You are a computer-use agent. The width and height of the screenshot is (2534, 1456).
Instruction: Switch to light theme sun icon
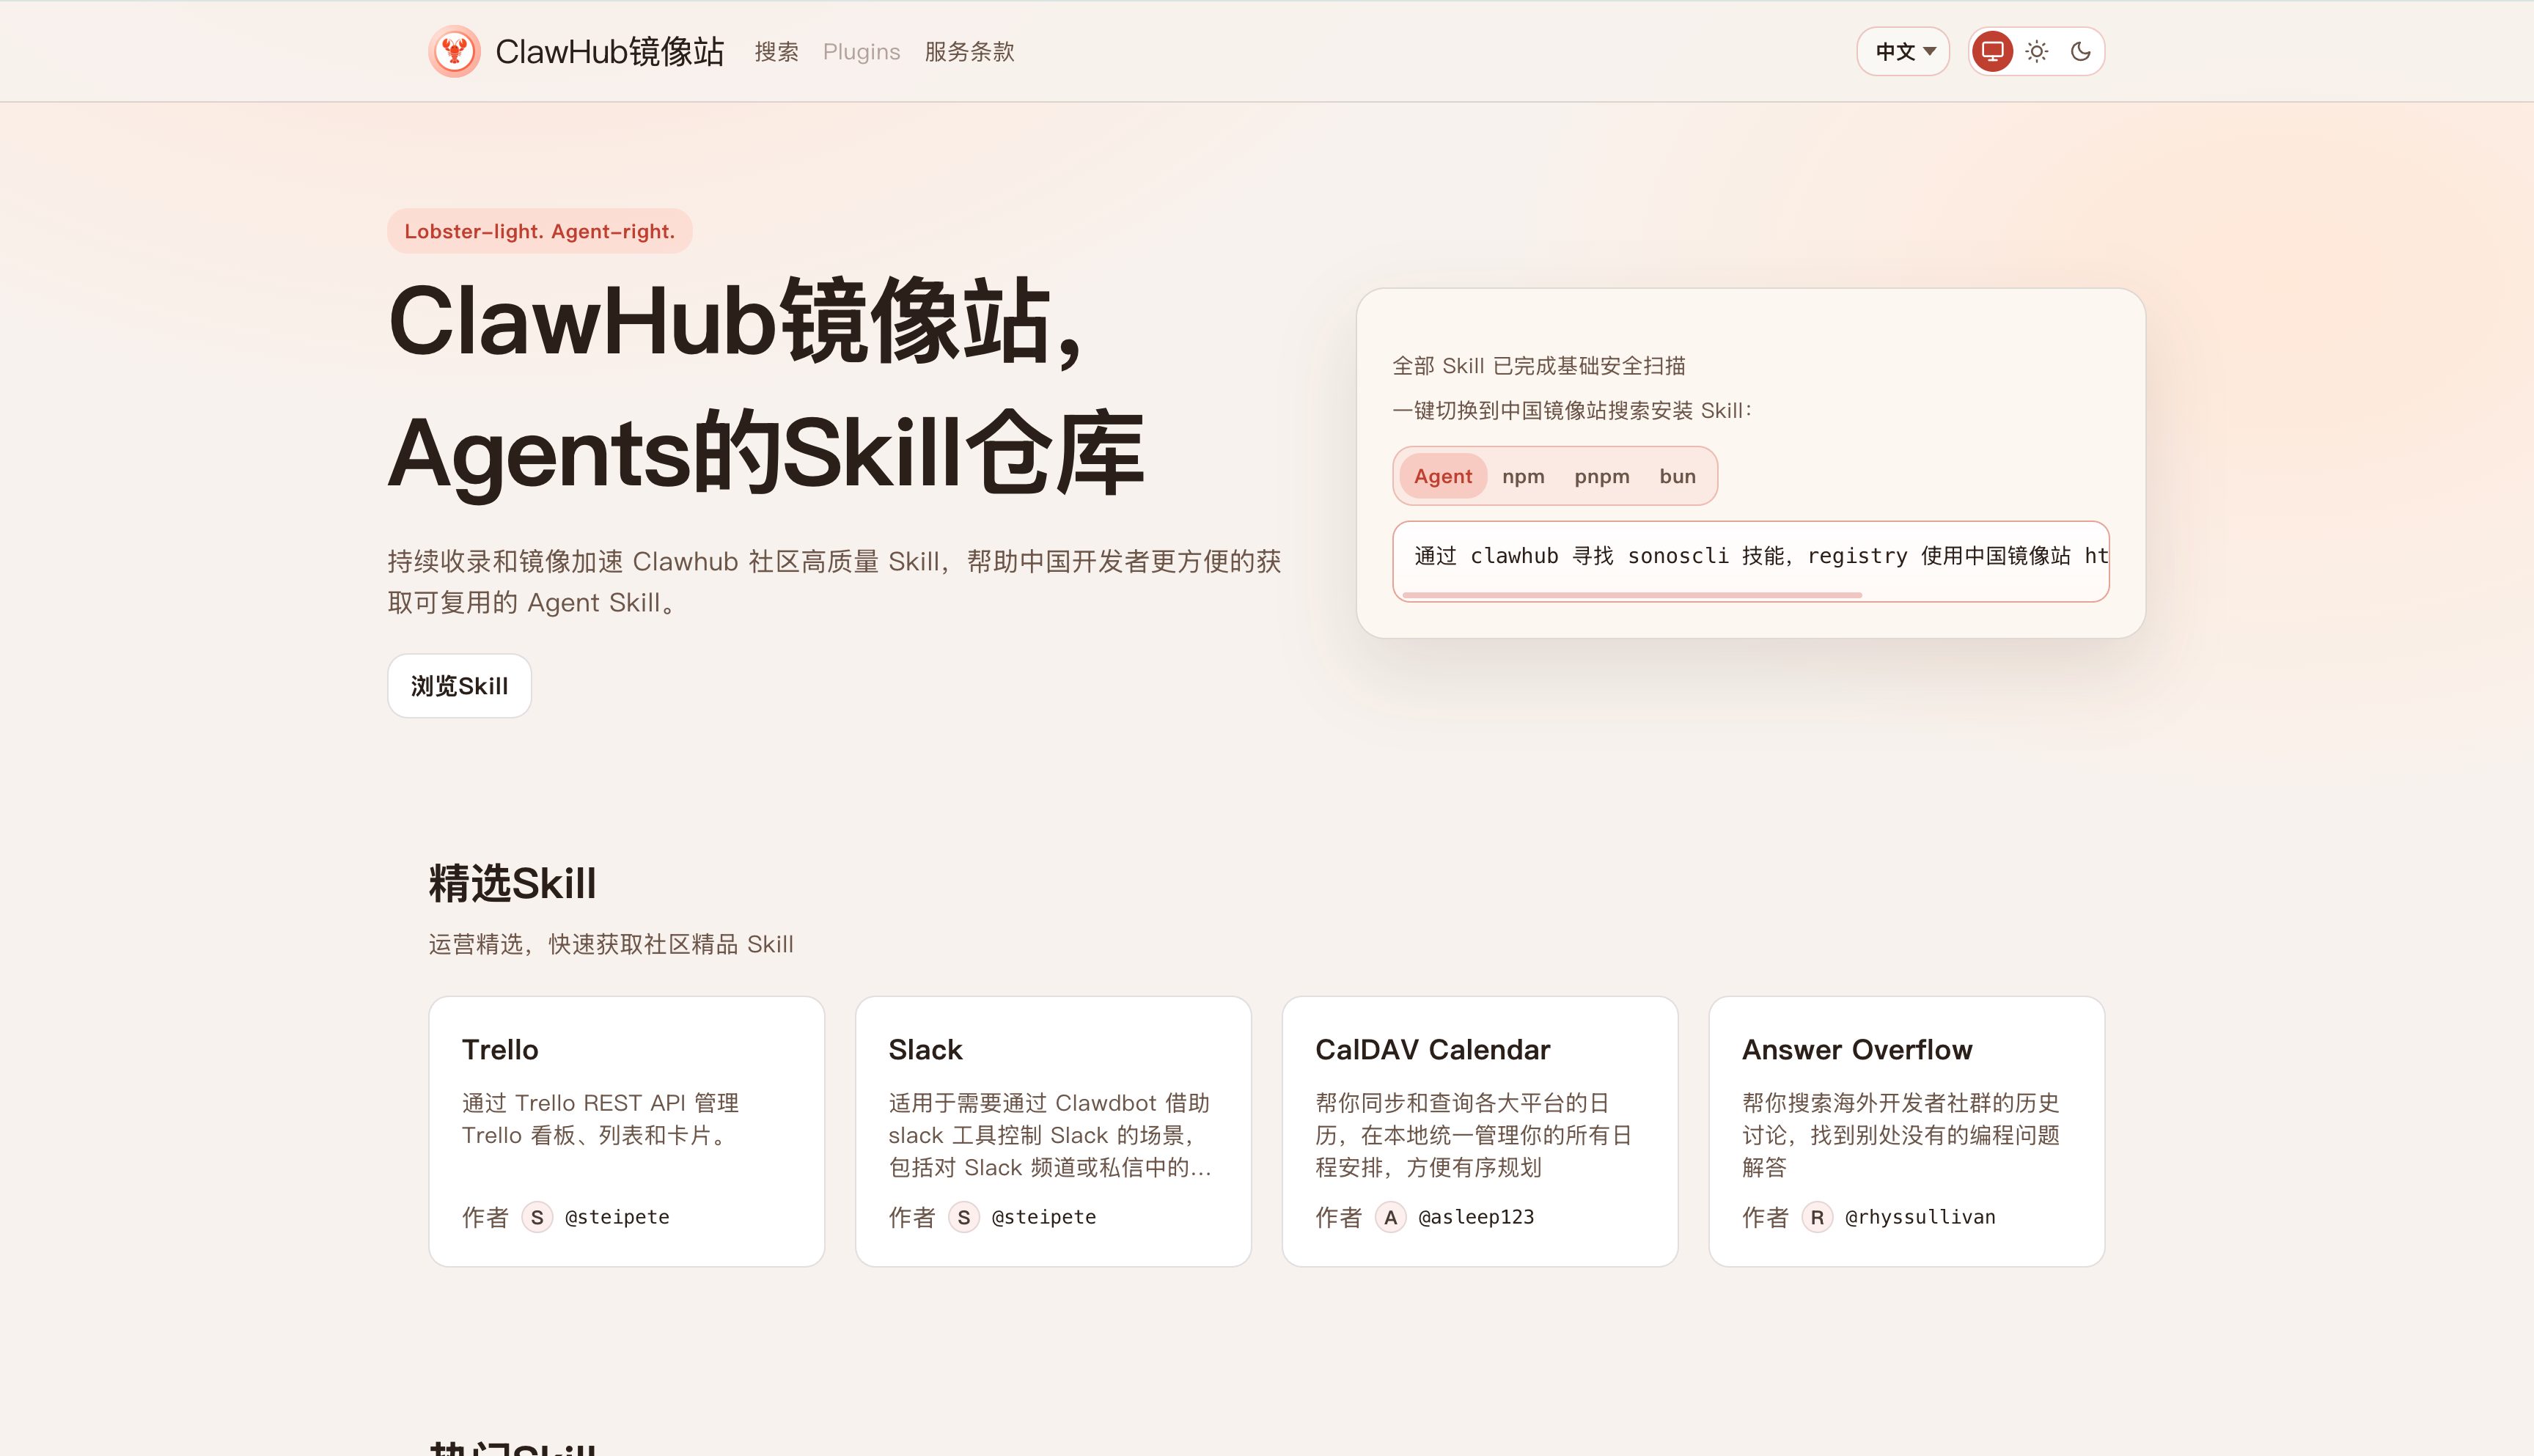point(2037,51)
